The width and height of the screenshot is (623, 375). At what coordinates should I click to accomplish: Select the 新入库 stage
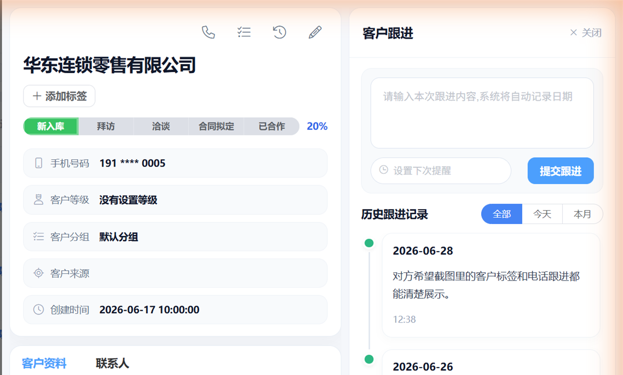tap(51, 126)
